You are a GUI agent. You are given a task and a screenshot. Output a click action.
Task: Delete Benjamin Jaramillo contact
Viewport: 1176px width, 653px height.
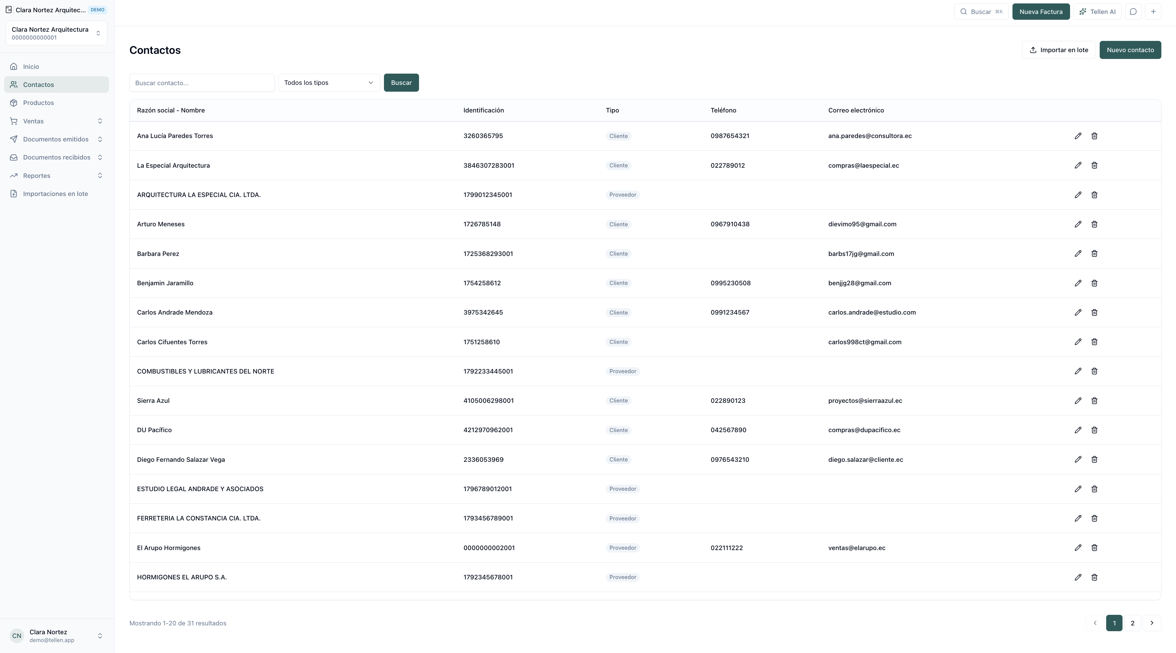tap(1094, 283)
